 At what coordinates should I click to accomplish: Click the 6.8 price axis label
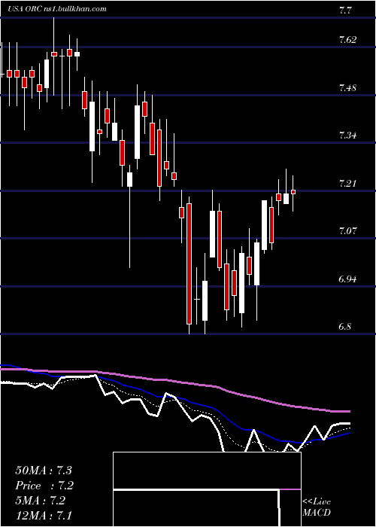(345, 327)
